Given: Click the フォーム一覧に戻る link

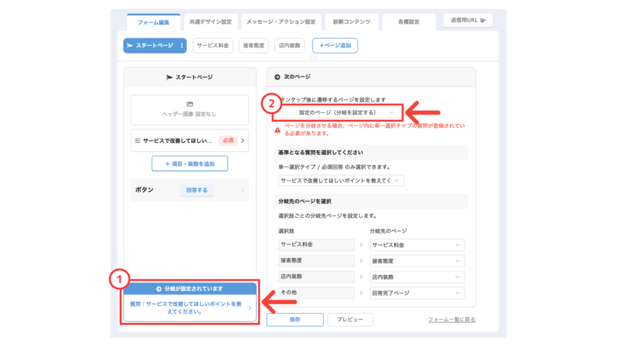Looking at the screenshot, I should click(x=451, y=320).
